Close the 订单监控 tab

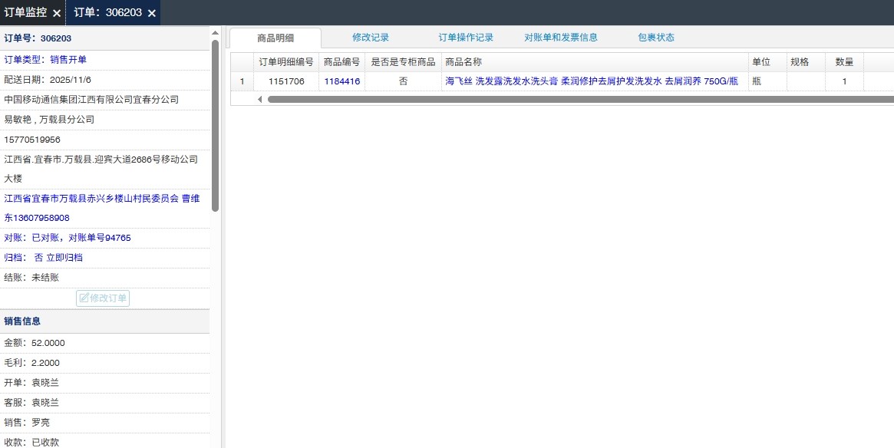[x=57, y=13]
